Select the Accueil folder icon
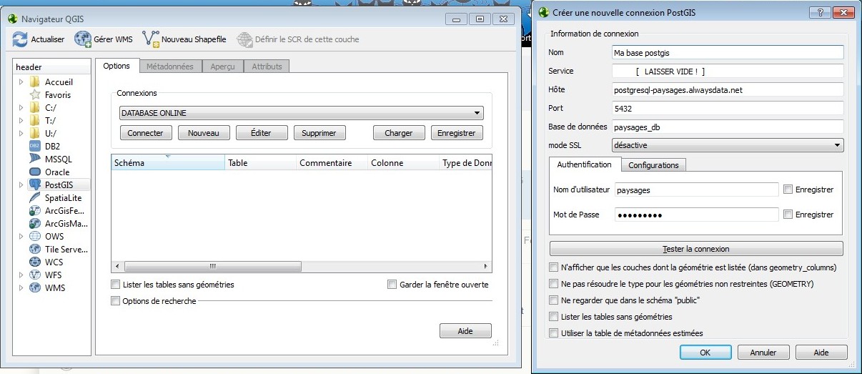862x374 pixels. (x=34, y=82)
